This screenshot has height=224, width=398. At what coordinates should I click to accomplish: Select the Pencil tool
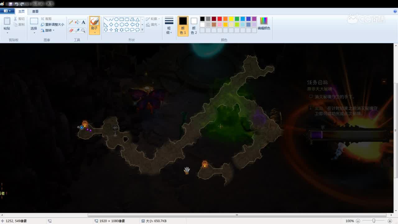(71, 22)
